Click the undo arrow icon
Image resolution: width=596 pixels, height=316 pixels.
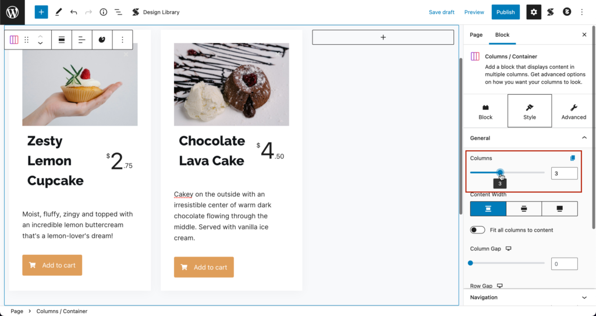tap(73, 12)
